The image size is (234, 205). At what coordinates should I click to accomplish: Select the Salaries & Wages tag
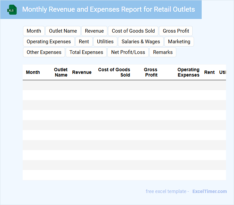(141, 42)
